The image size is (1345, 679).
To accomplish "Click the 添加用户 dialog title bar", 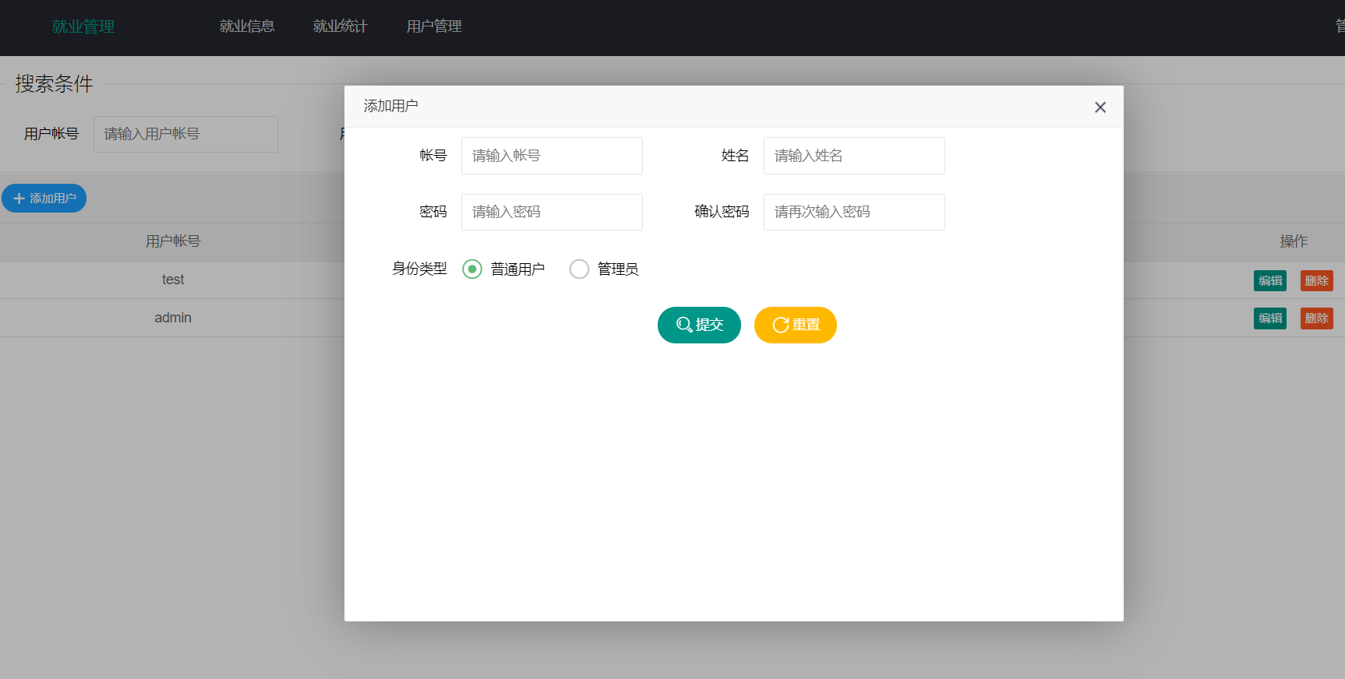I will pos(701,107).
